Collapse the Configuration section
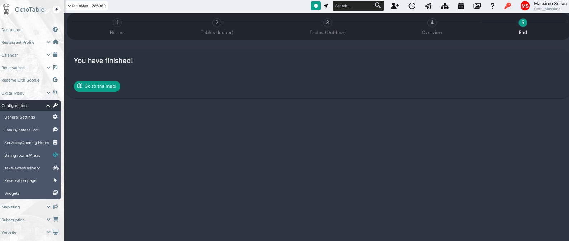This screenshot has height=241, width=569. (x=30, y=106)
